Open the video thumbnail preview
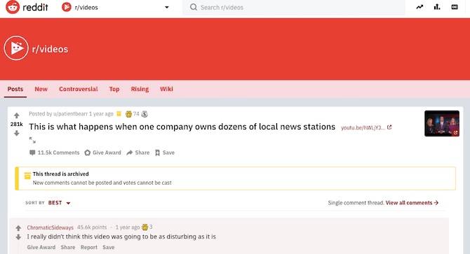 coord(442,123)
